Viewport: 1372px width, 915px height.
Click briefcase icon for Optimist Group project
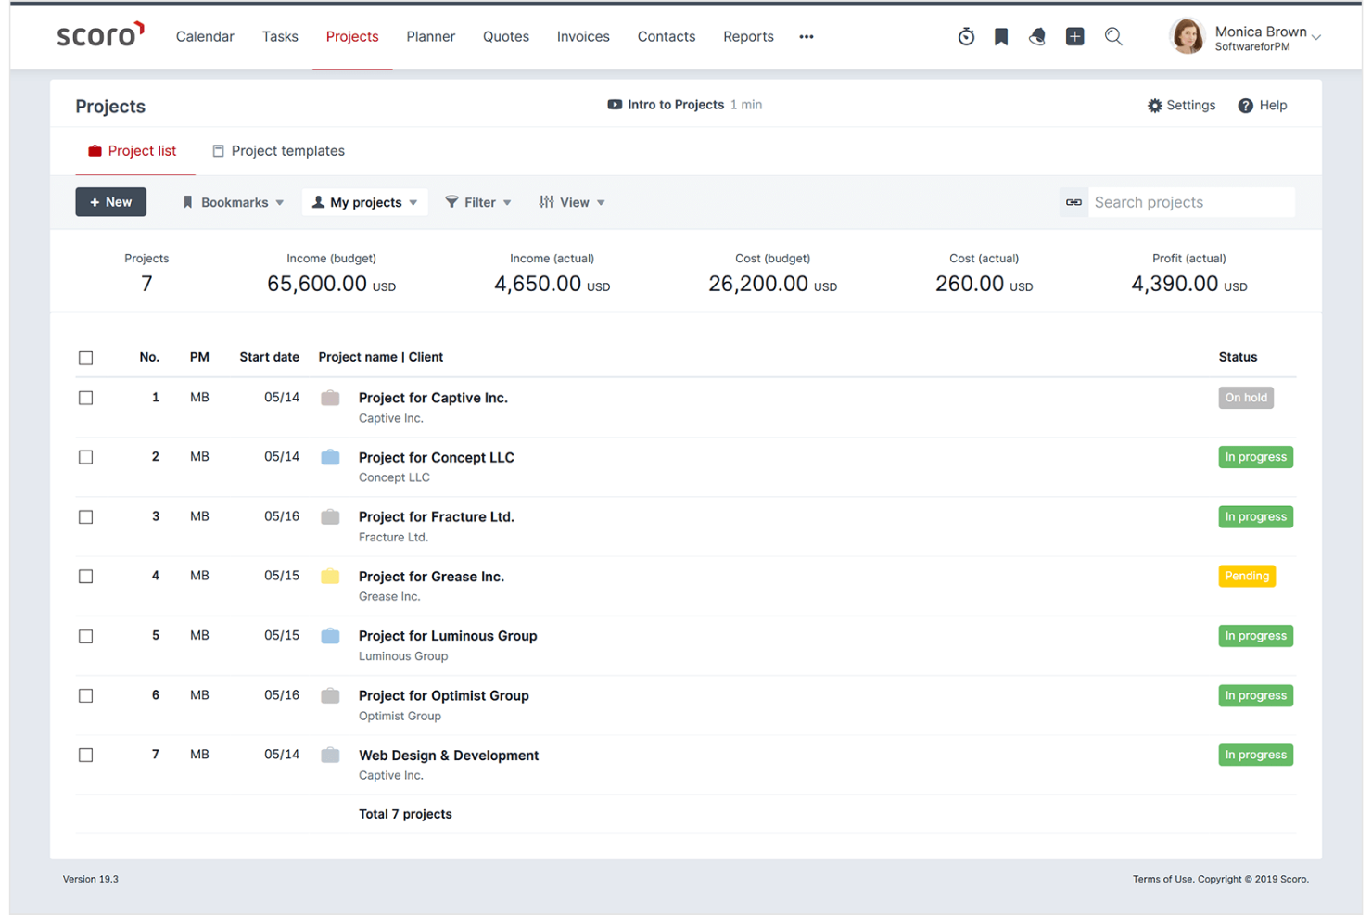[330, 695]
